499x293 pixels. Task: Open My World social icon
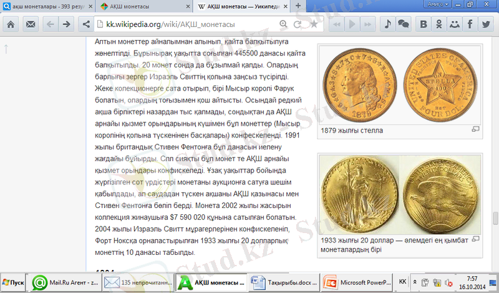coord(455,24)
